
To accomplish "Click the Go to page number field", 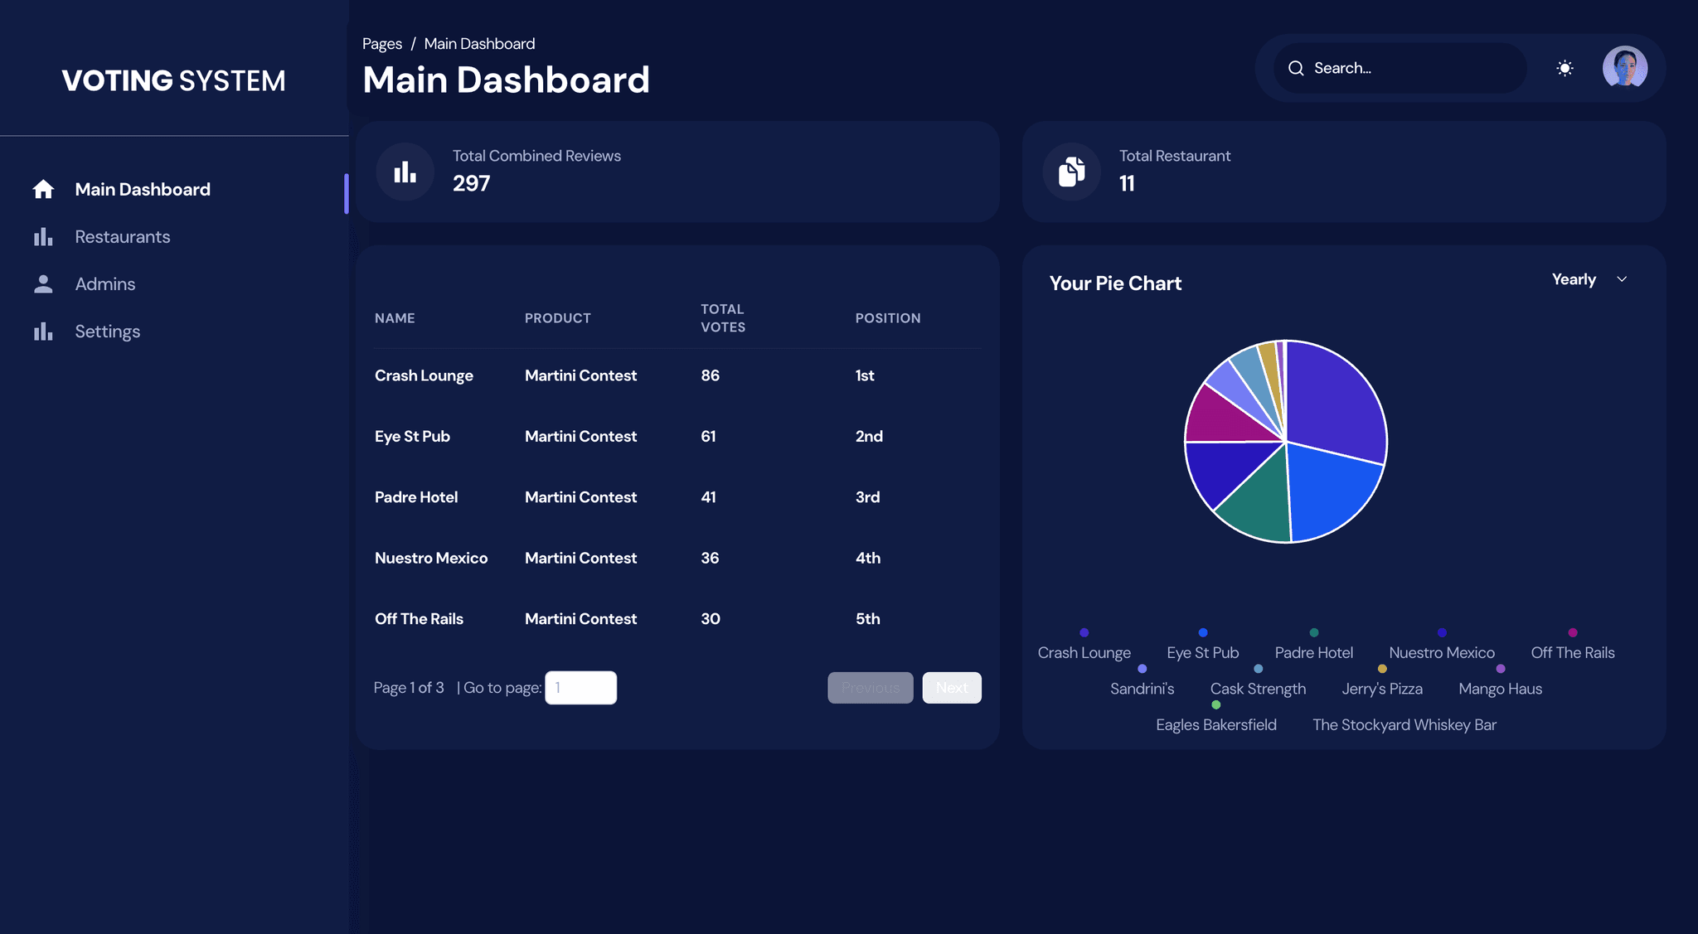I will tap(580, 688).
